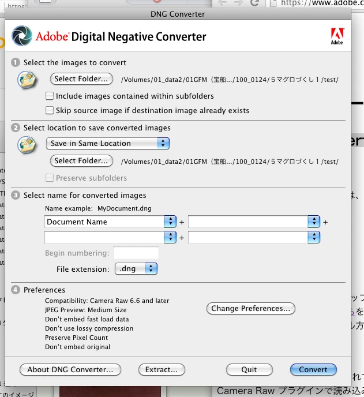Click Compatibility: Camera Raw 6.6 and later text
Screen dimensions: 364x397
click(x=107, y=301)
